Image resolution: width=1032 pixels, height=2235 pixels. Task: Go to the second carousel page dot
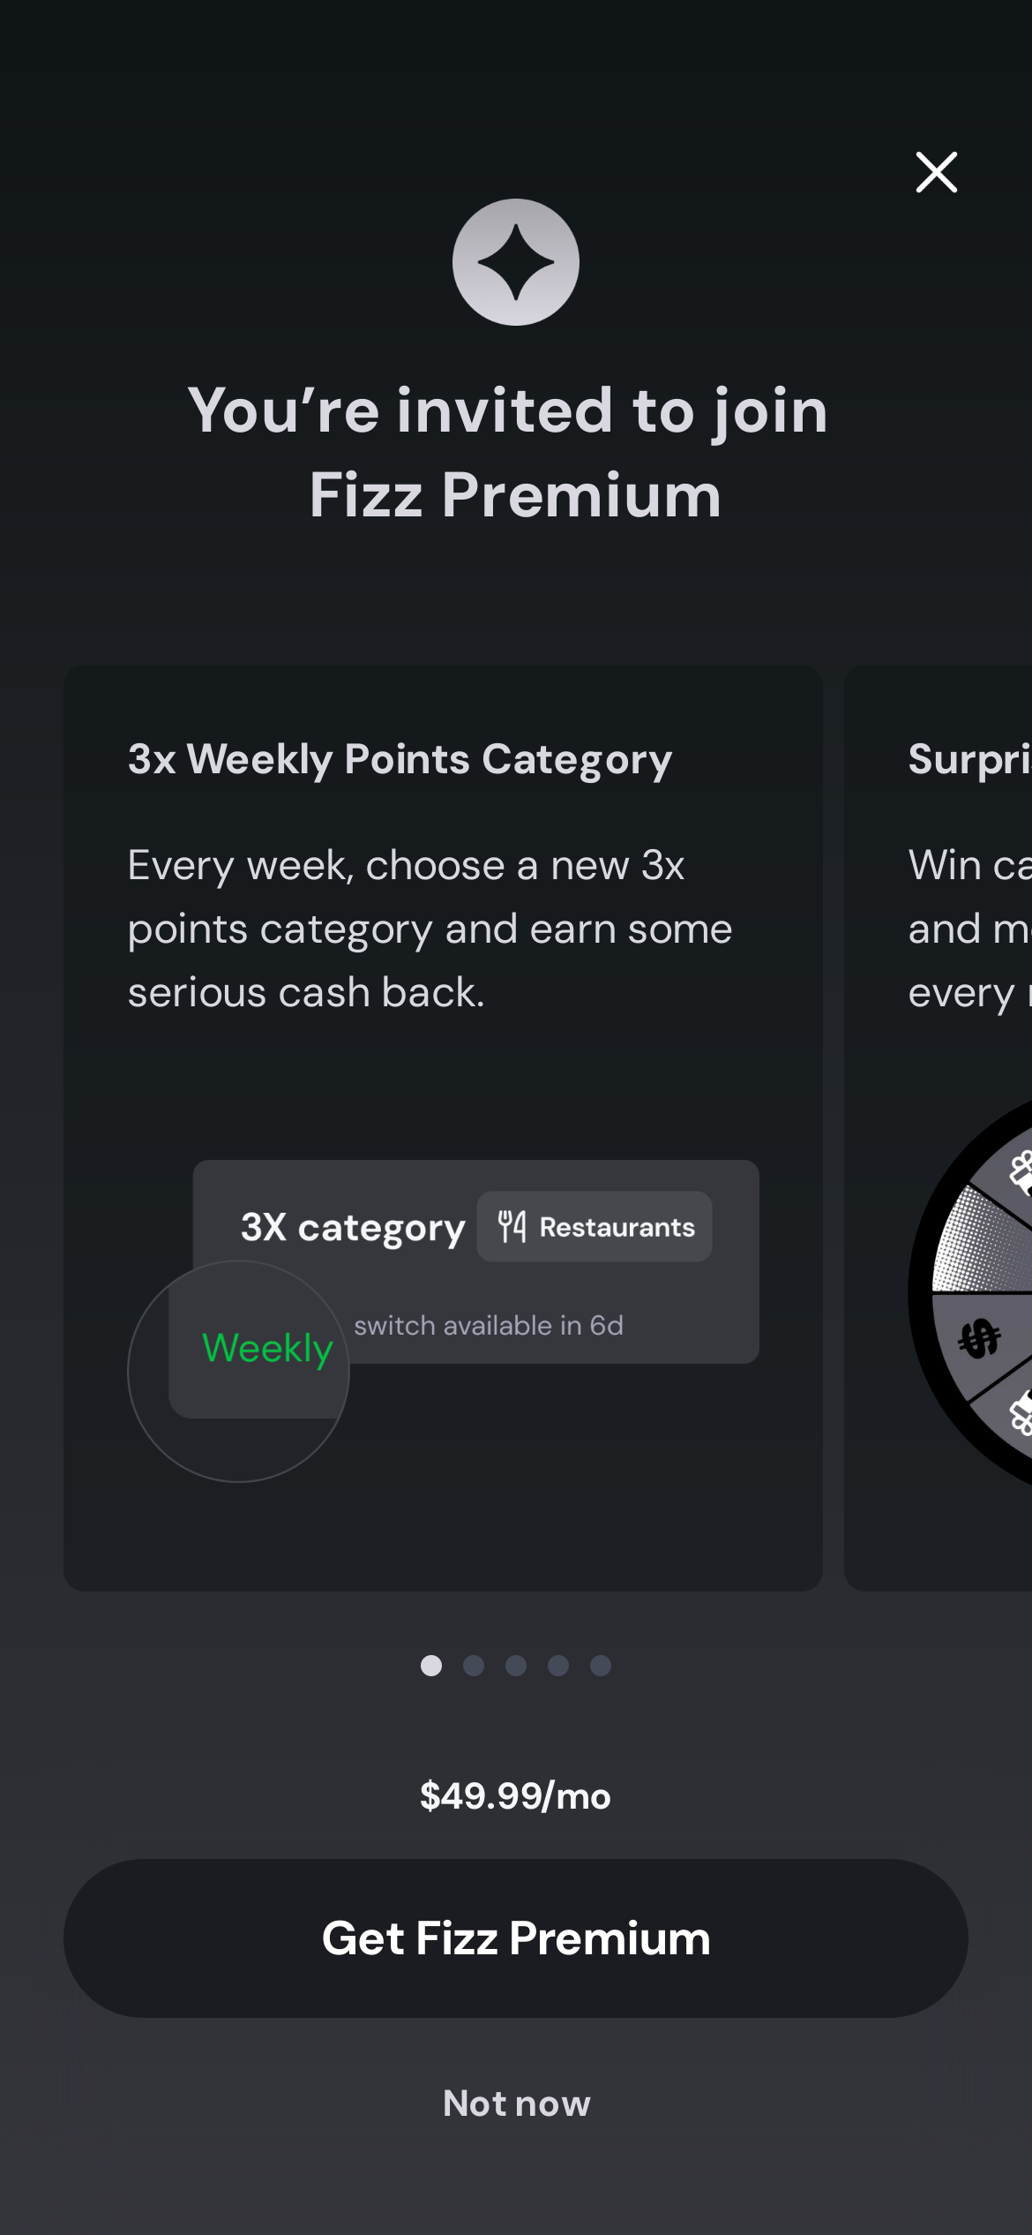click(x=474, y=1665)
